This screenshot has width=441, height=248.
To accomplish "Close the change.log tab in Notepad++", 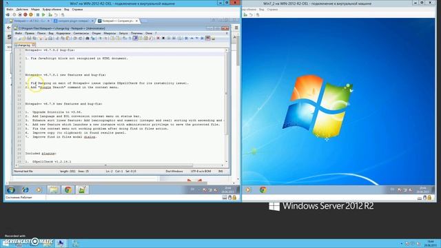I will pyautogui.click(x=34, y=45).
